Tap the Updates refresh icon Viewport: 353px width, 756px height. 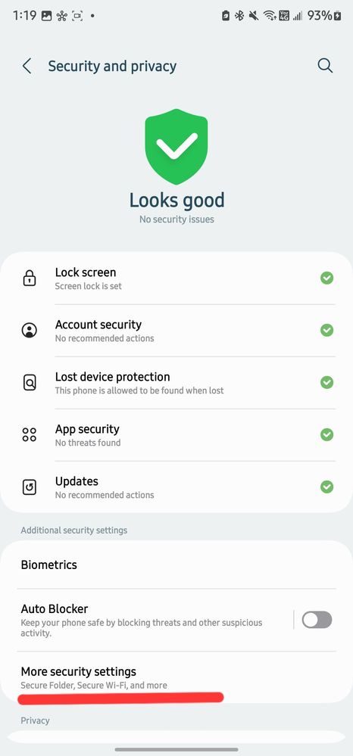pos(30,487)
